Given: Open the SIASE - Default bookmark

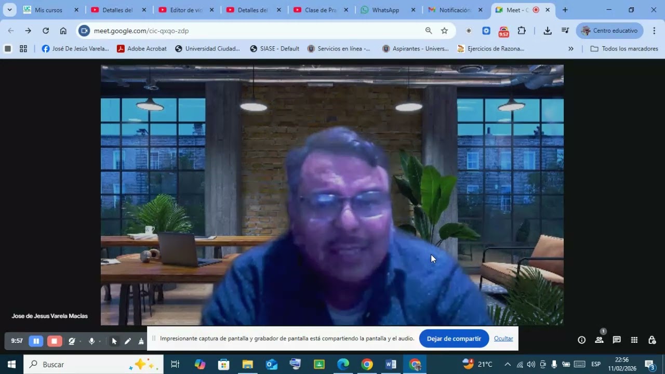Looking at the screenshot, I should tap(274, 49).
